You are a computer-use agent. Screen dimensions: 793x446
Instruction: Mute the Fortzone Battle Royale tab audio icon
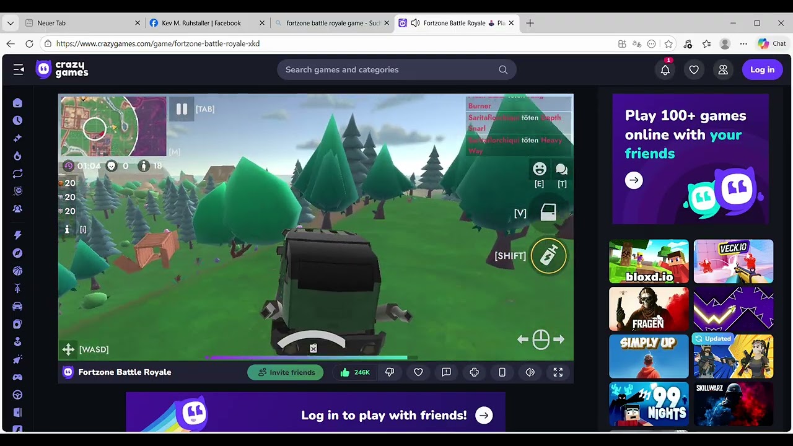pyautogui.click(x=415, y=23)
